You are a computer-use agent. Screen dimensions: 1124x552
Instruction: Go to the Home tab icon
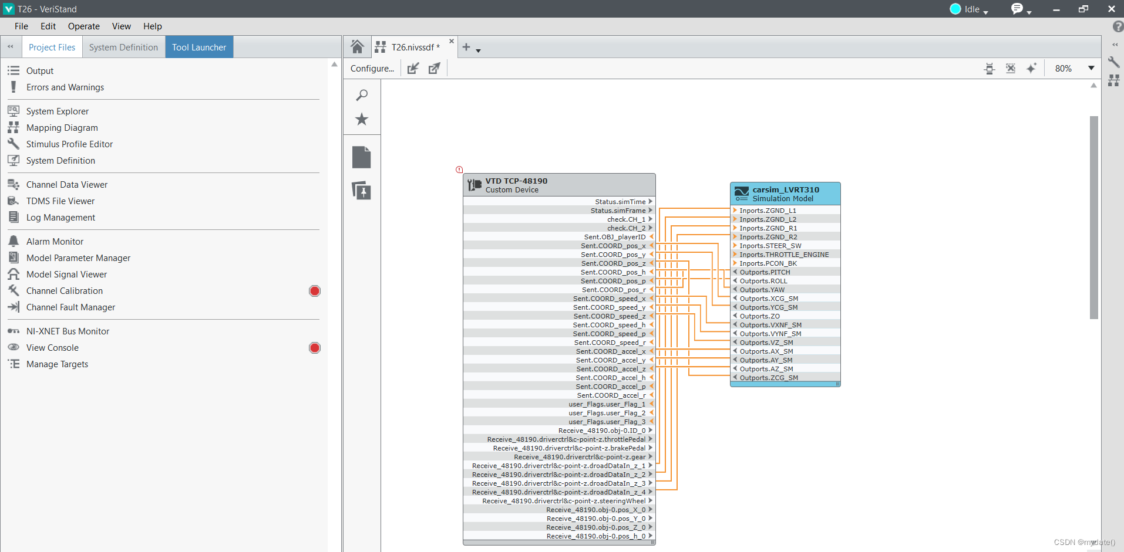357,47
